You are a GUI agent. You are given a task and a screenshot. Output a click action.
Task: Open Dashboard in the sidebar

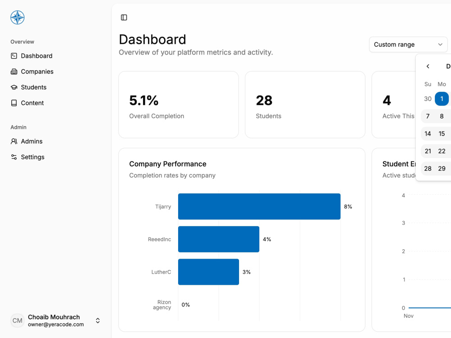[x=37, y=56]
